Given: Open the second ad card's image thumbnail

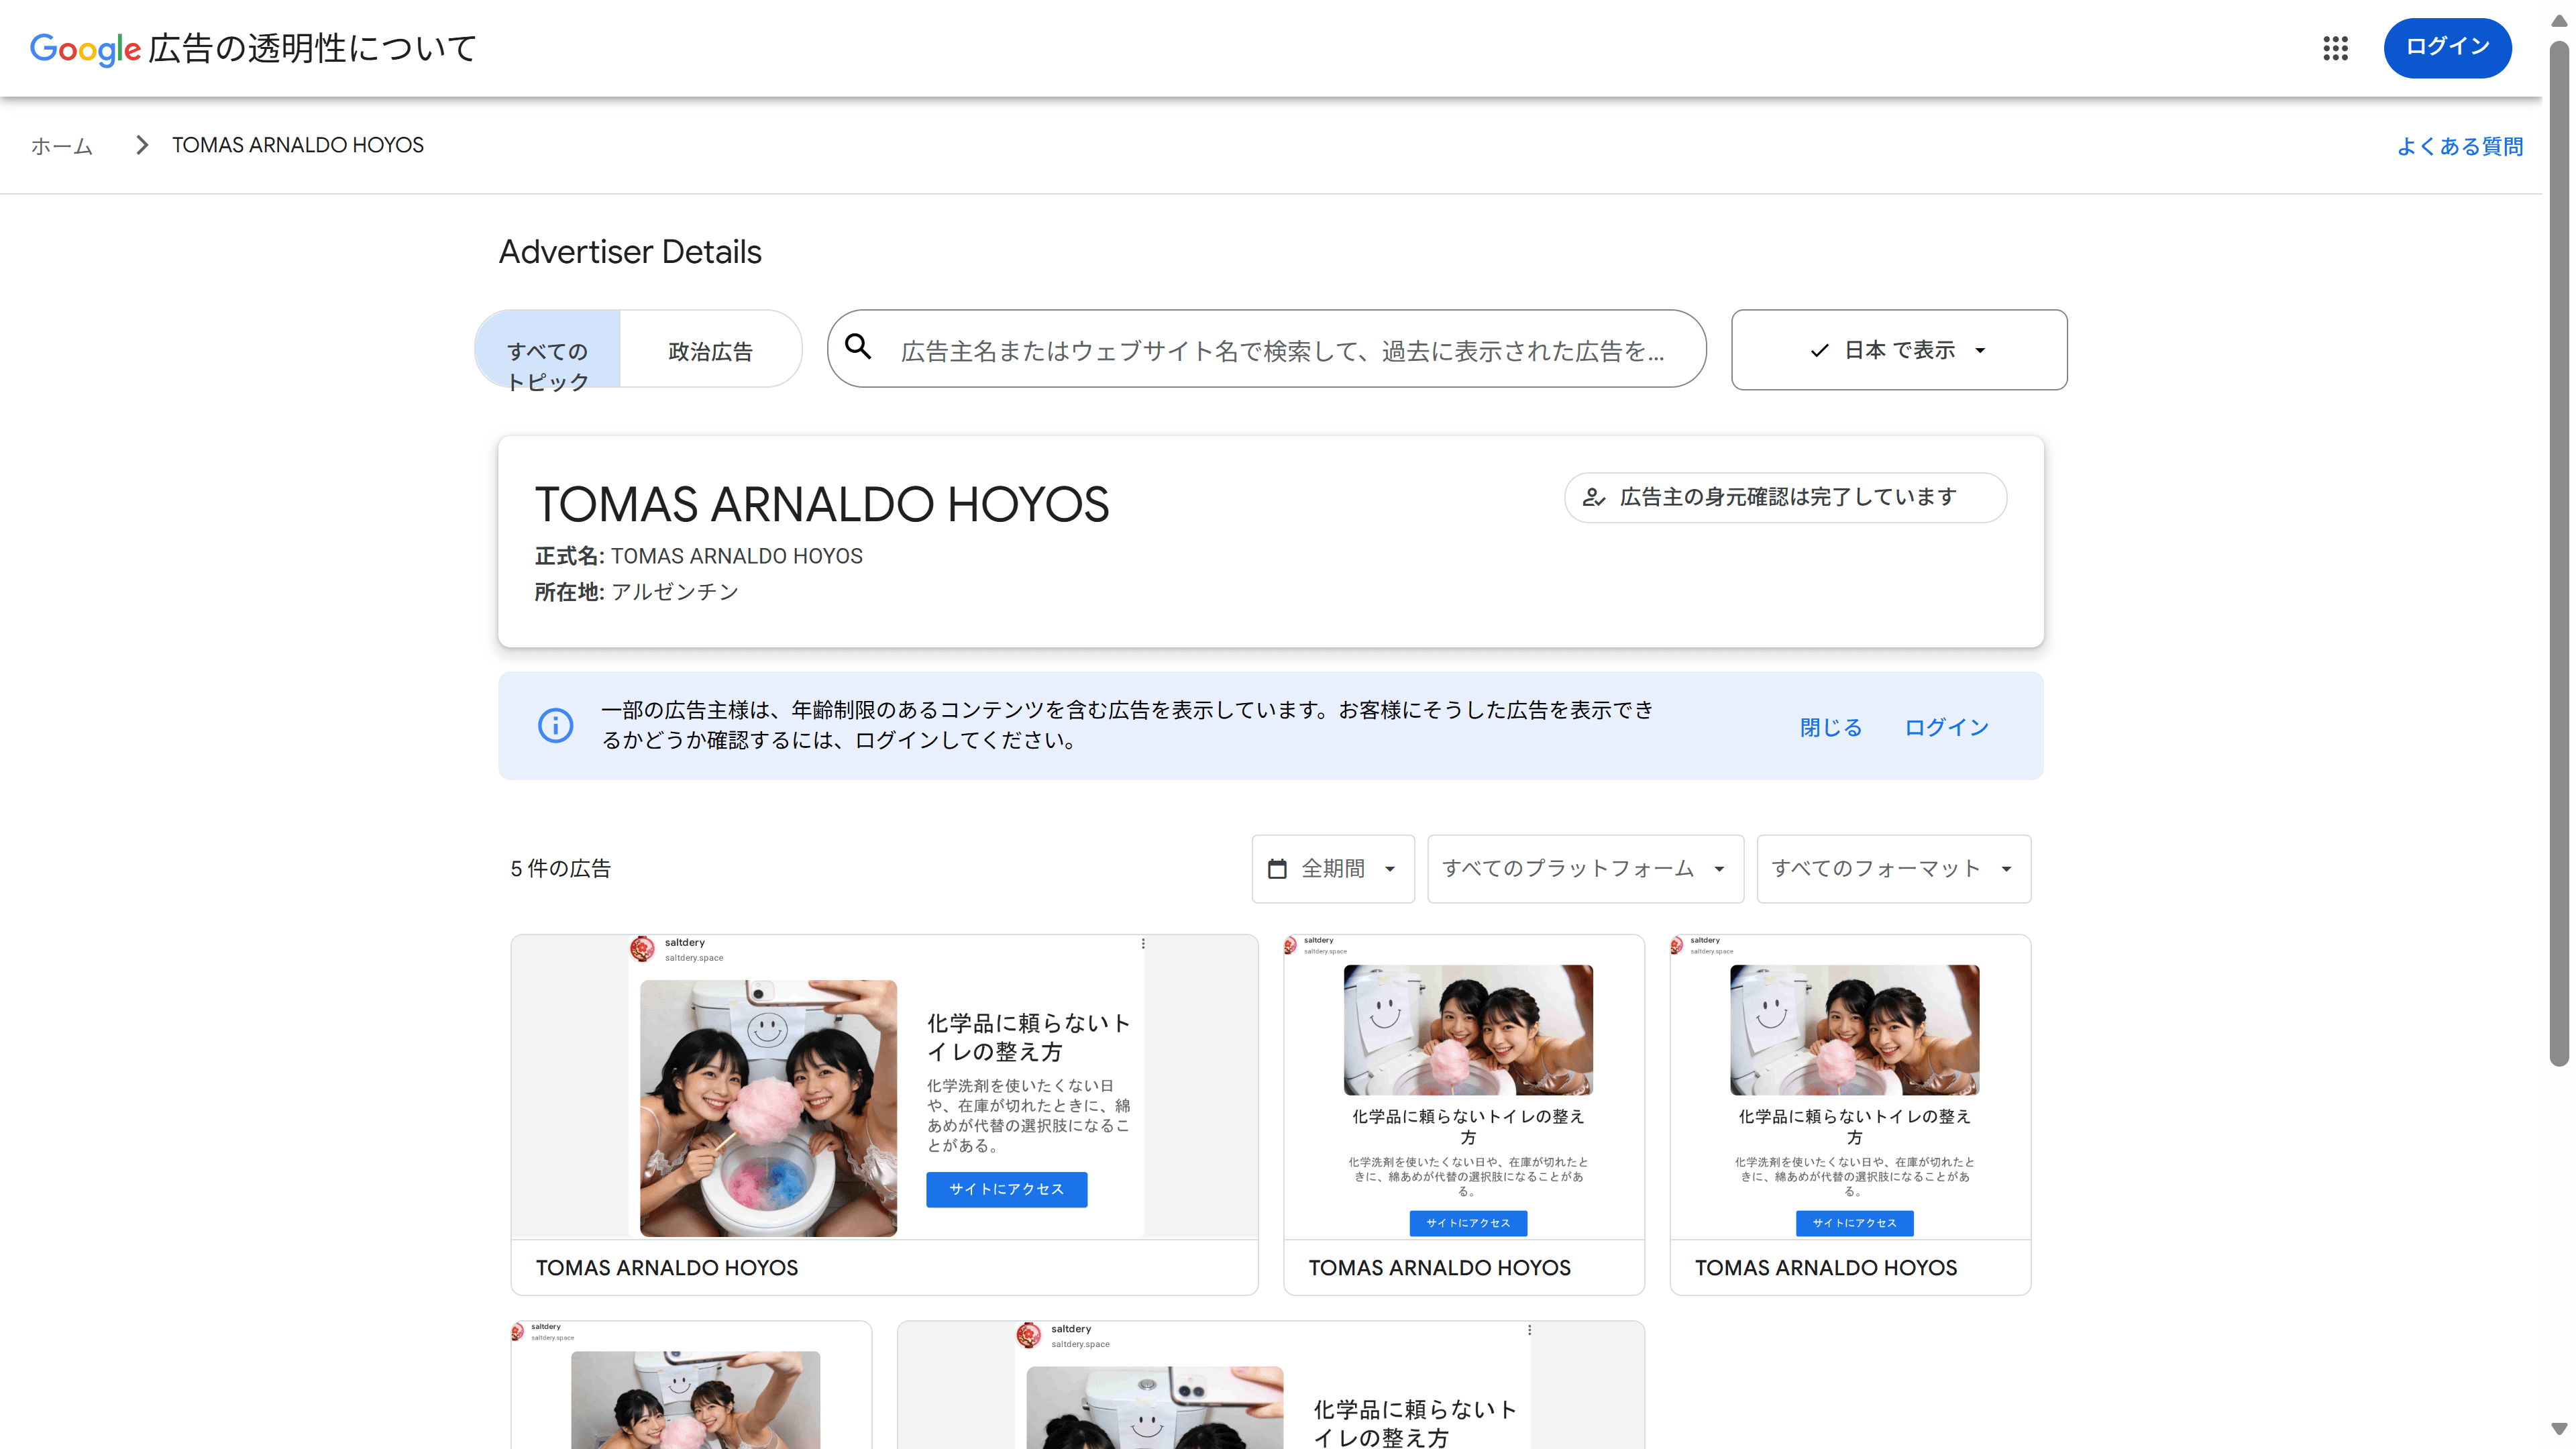Looking at the screenshot, I should pos(1468,1030).
